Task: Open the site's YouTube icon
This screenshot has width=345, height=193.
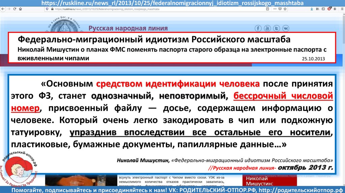Action: point(267,28)
